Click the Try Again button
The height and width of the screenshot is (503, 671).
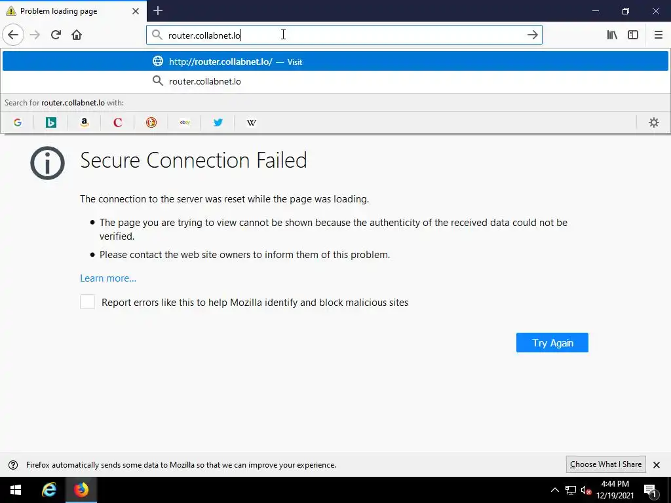tap(552, 343)
